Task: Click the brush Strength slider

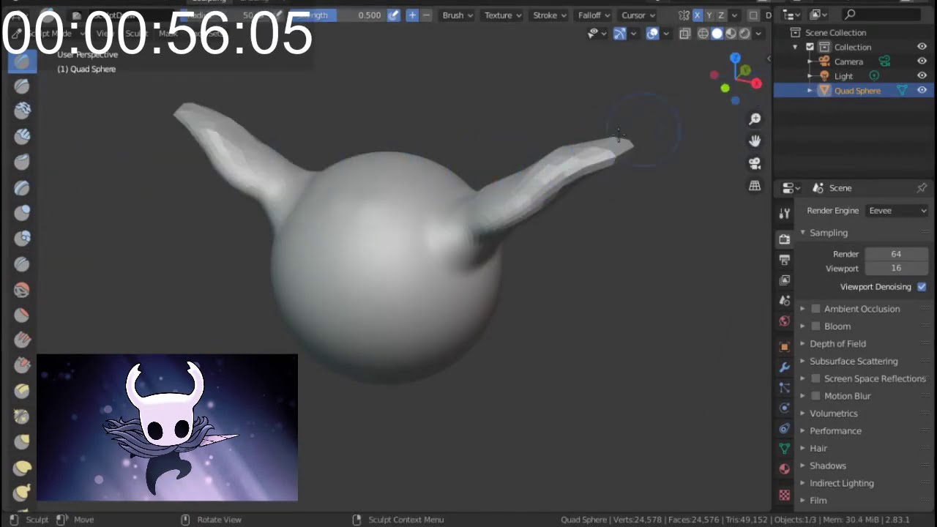Action: click(337, 15)
